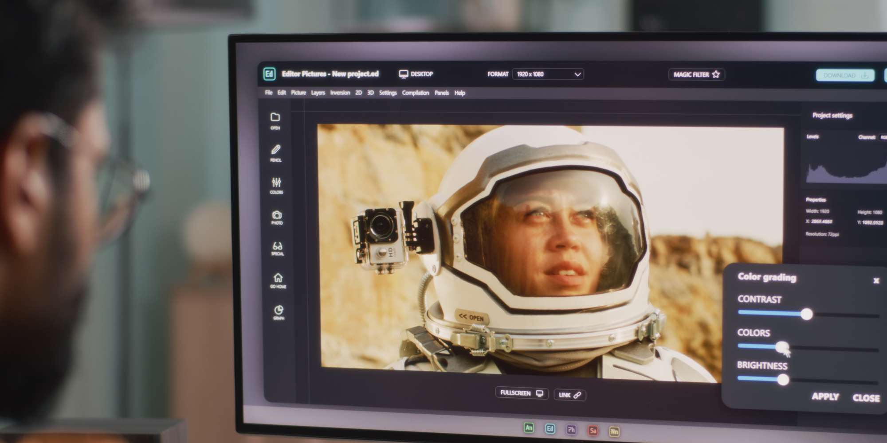This screenshot has width=887, height=443.
Task: Dismiss Color grading panel with X
Action: pyautogui.click(x=876, y=280)
